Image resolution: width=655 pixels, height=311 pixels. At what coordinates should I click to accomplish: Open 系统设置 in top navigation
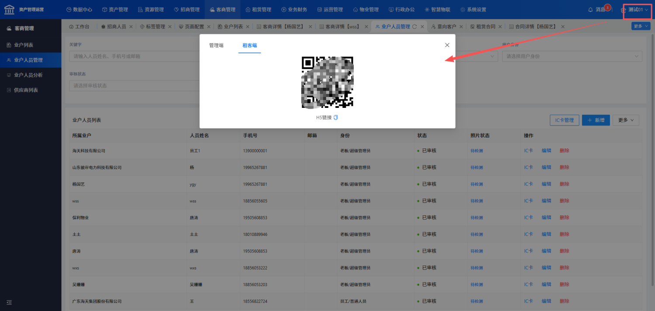(472, 9)
